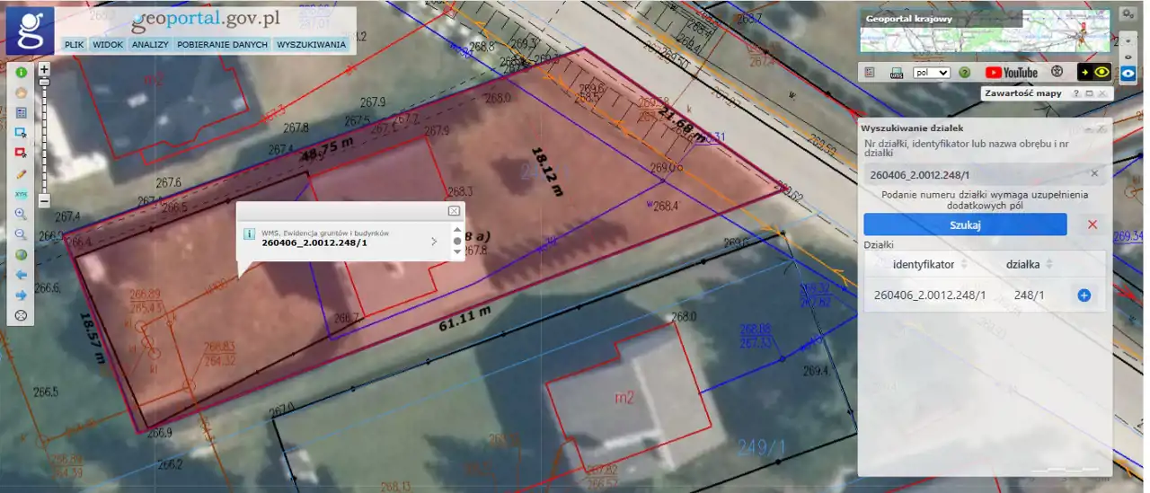Click the parcel identifier search field
The height and width of the screenshot is (493, 1150).
974,173
